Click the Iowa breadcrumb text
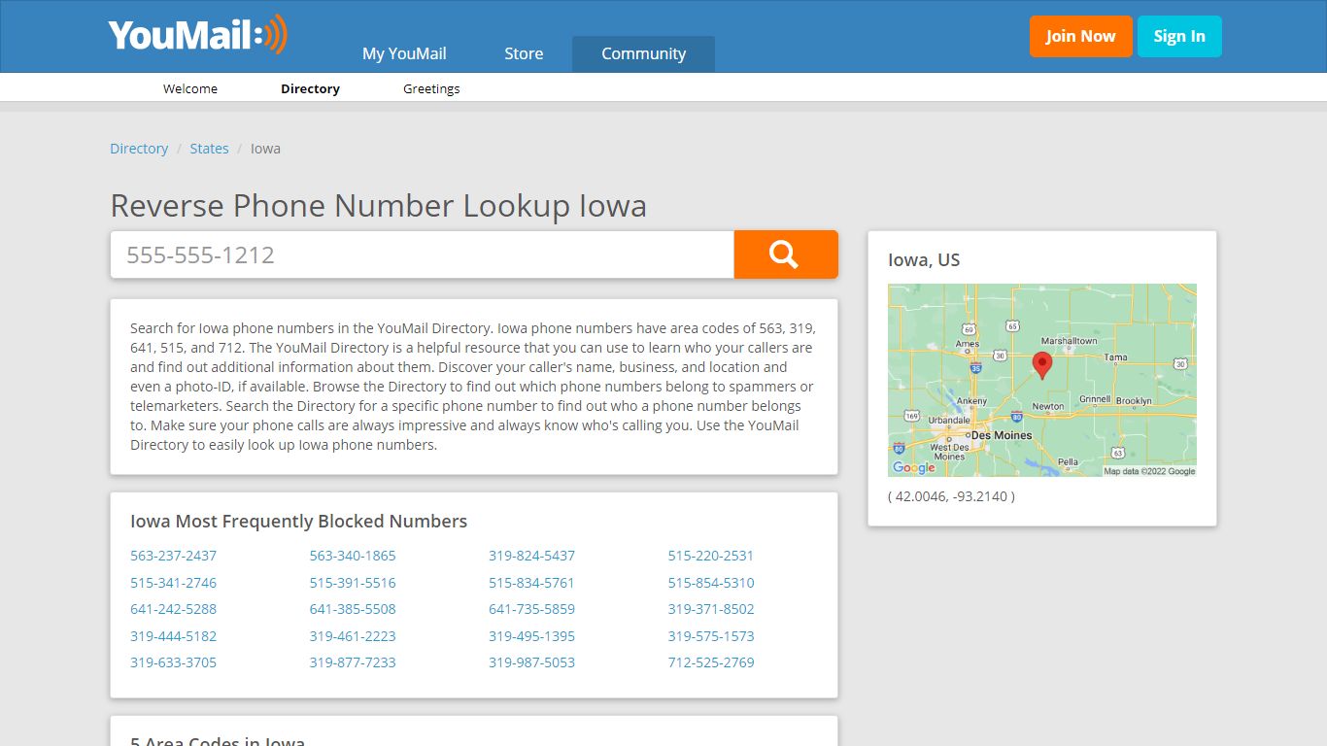 265,149
